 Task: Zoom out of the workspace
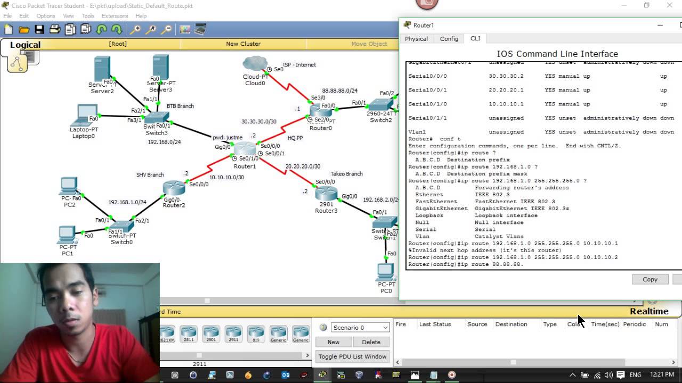pyautogui.click(x=167, y=30)
